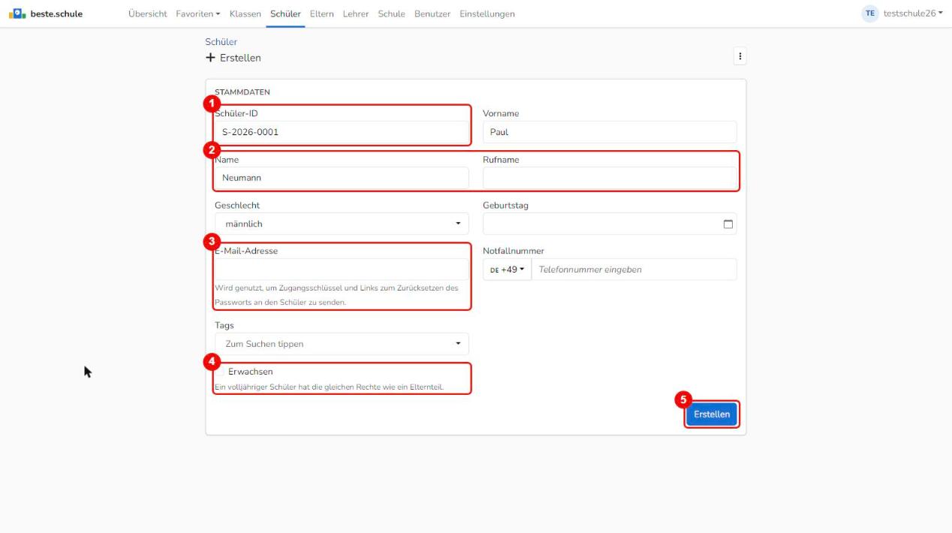Switch to the Schule page
The height and width of the screenshot is (533, 952).
coord(392,14)
